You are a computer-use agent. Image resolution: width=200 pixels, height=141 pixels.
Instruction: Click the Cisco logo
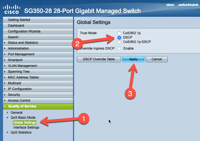[12, 9]
